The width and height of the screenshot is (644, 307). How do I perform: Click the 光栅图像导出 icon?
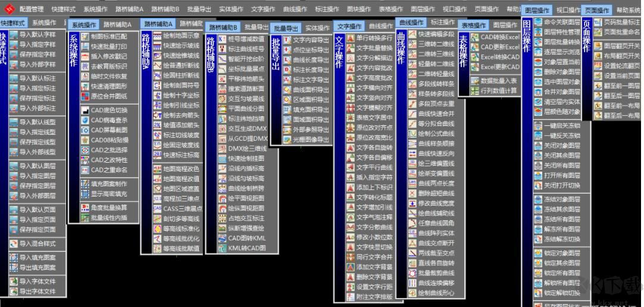tap(287, 140)
